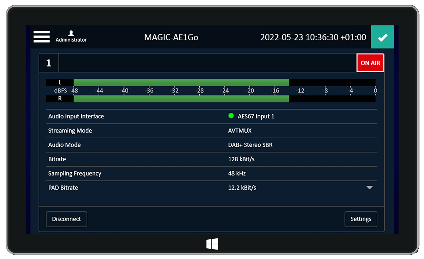Select the channel 1 tab
This screenshot has height=259, width=424.
point(49,63)
